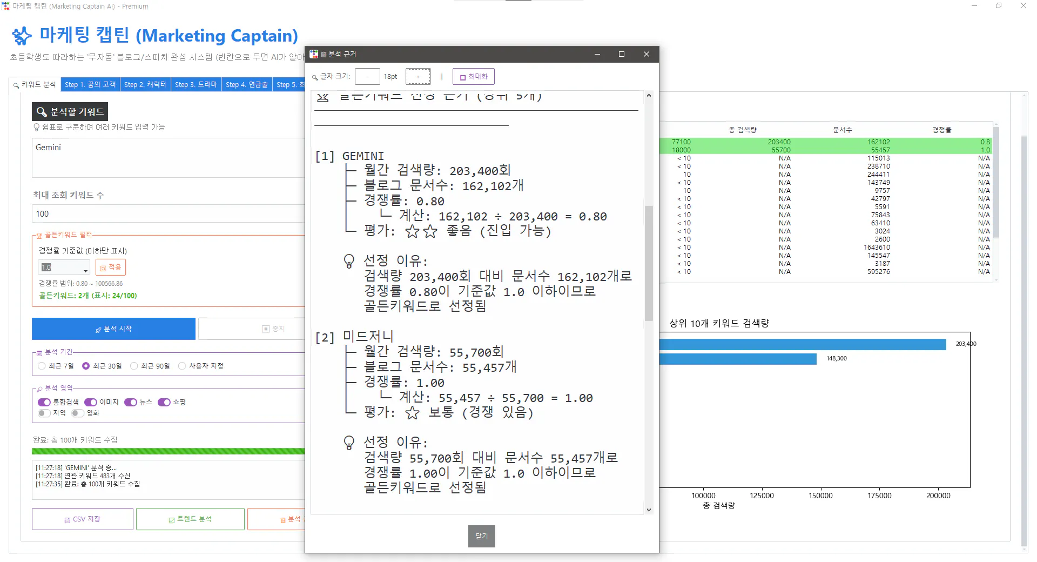The height and width of the screenshot is (562, 1037).
Task: Click the dialog scrollbar up arrow
Action: [x=649, y=96]
